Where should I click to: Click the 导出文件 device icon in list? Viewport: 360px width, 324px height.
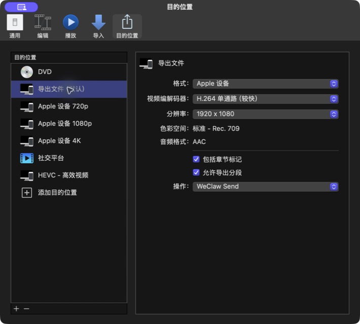coord(27,89)
